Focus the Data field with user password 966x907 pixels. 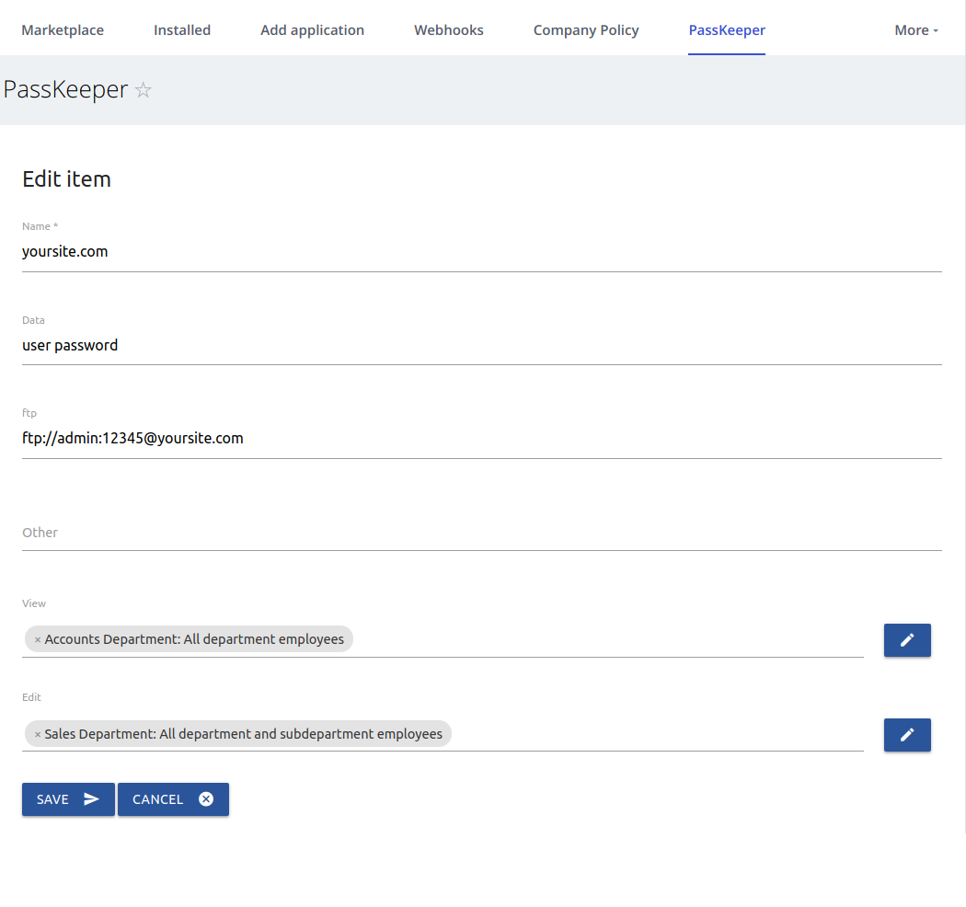pos(481,346)
